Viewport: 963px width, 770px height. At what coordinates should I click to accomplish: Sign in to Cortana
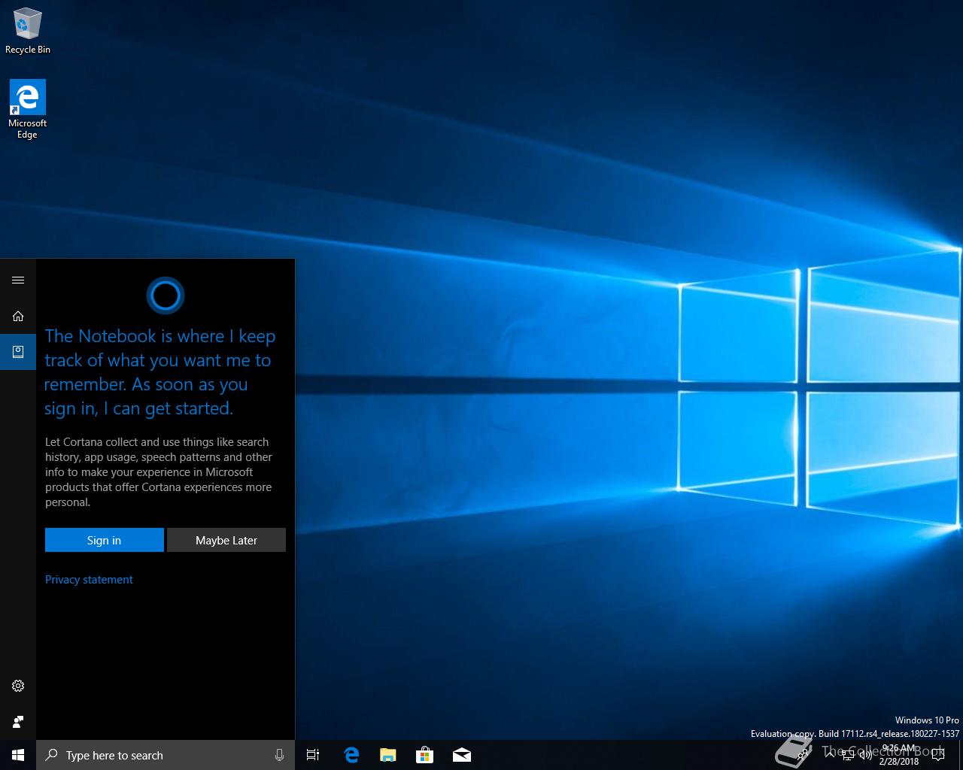(104, 540)
